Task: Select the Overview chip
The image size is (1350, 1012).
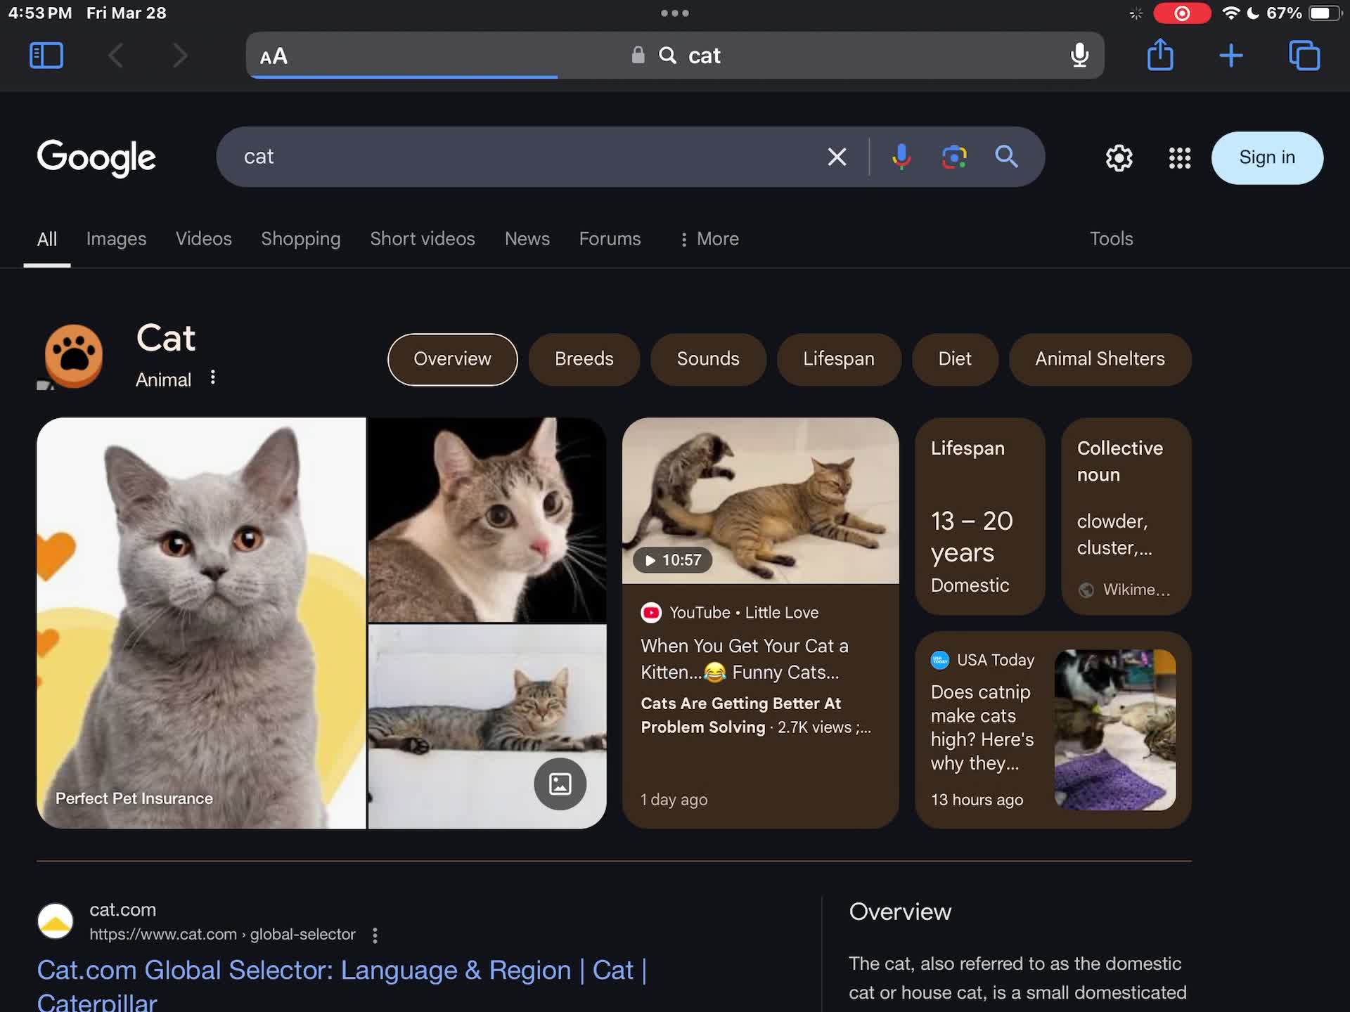Action: click(452, 359)
